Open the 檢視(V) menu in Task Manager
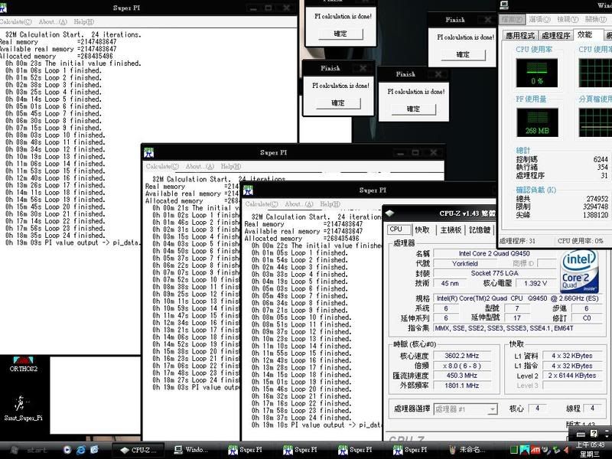The height and width of the screenshot is (459, 612). click(x=568, y=19)
